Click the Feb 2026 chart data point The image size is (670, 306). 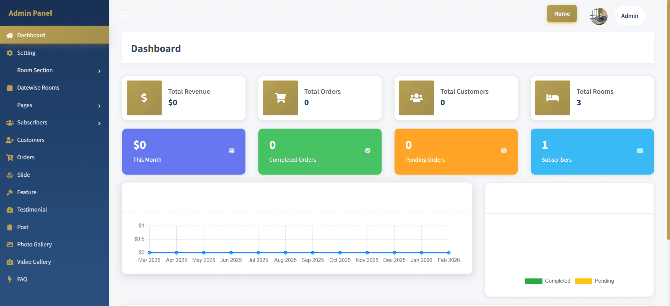coord(449,253)
